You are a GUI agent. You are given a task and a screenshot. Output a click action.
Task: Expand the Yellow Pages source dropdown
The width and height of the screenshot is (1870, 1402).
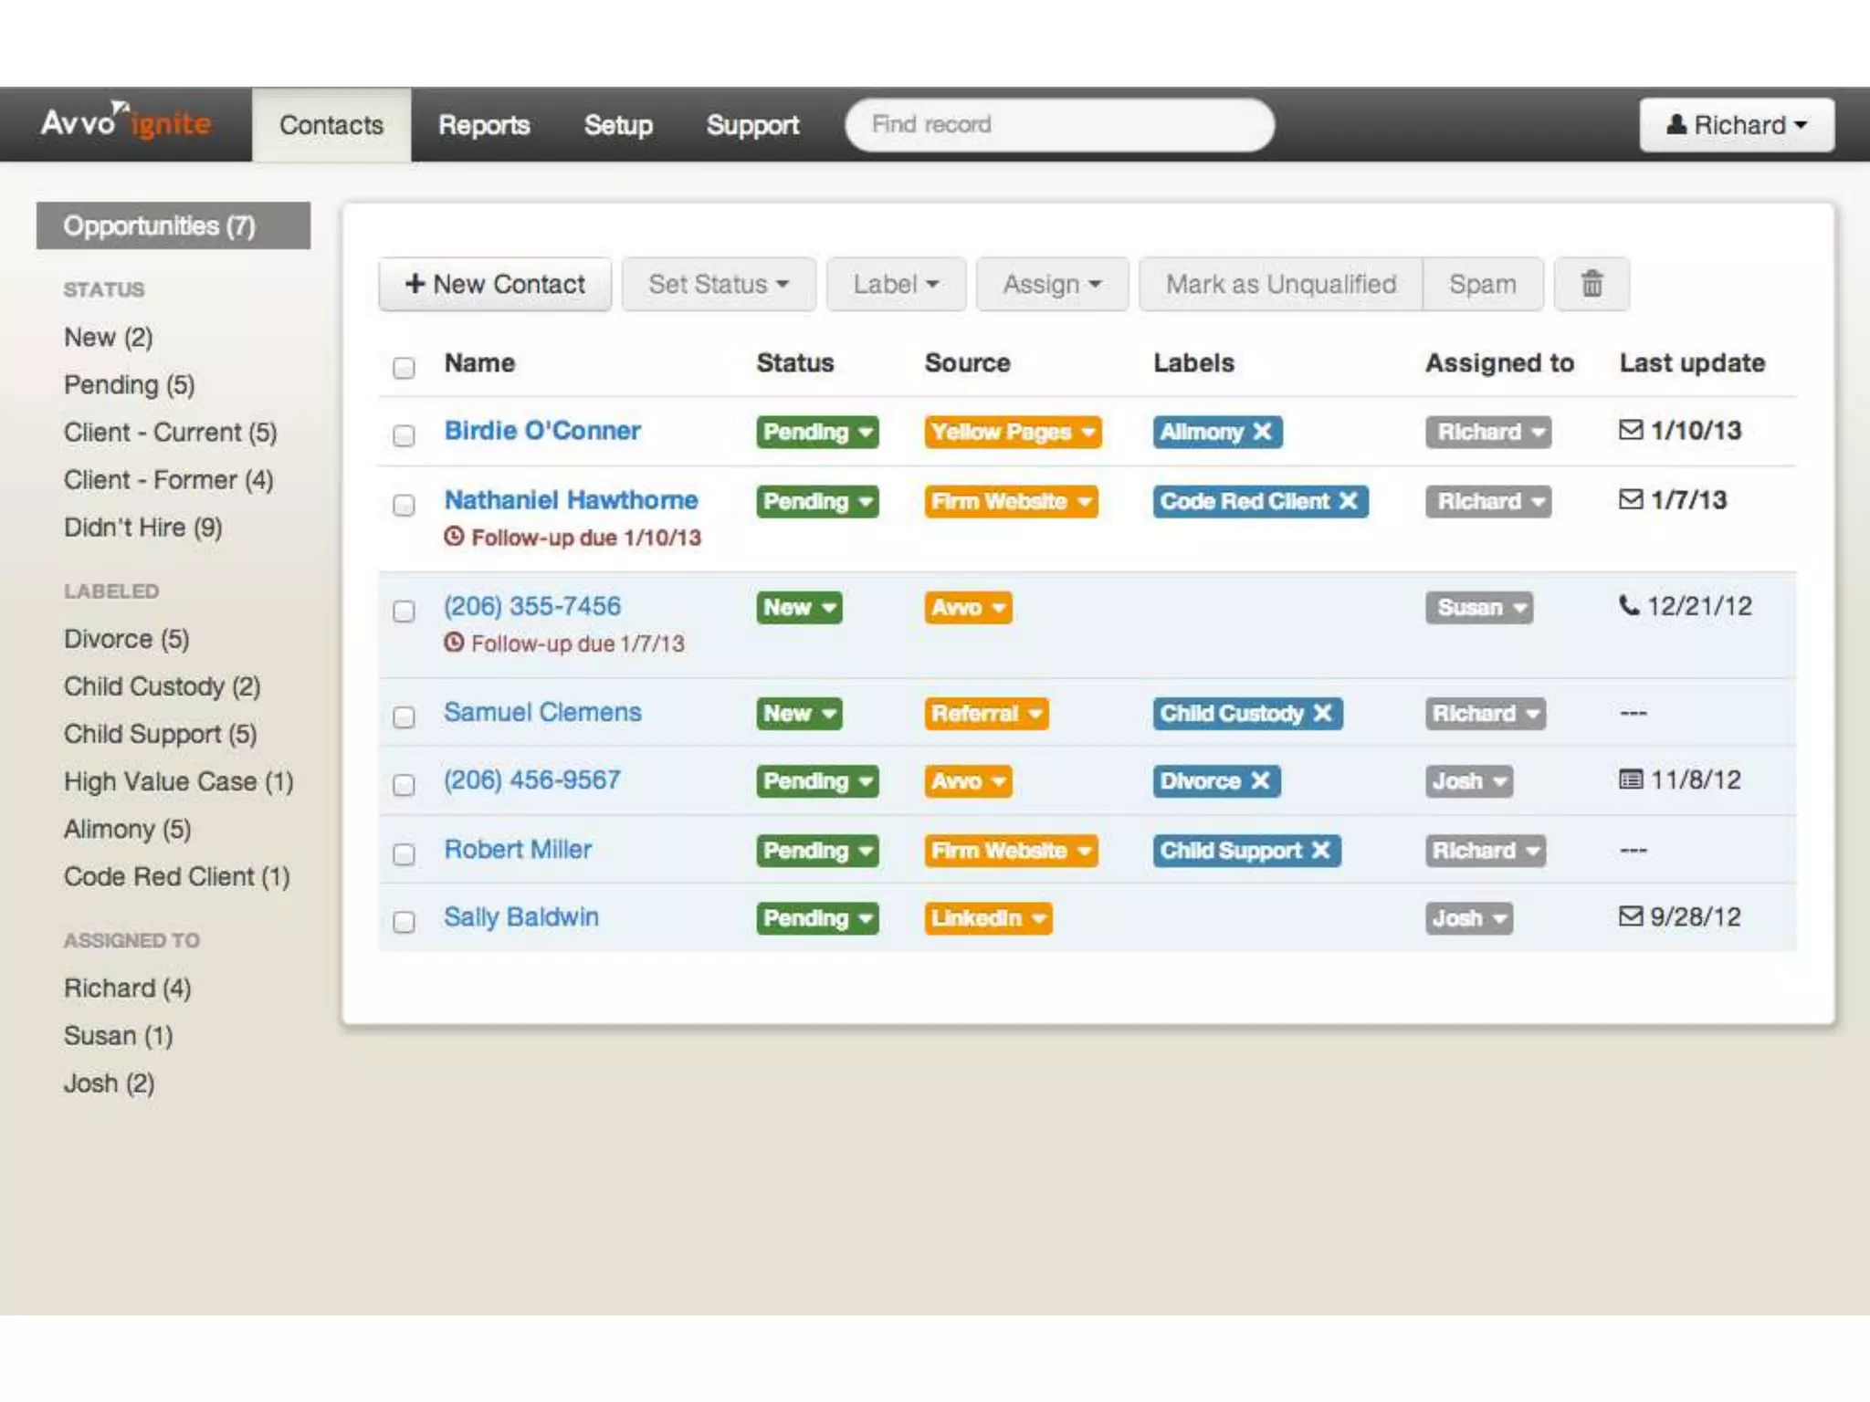1012,431
